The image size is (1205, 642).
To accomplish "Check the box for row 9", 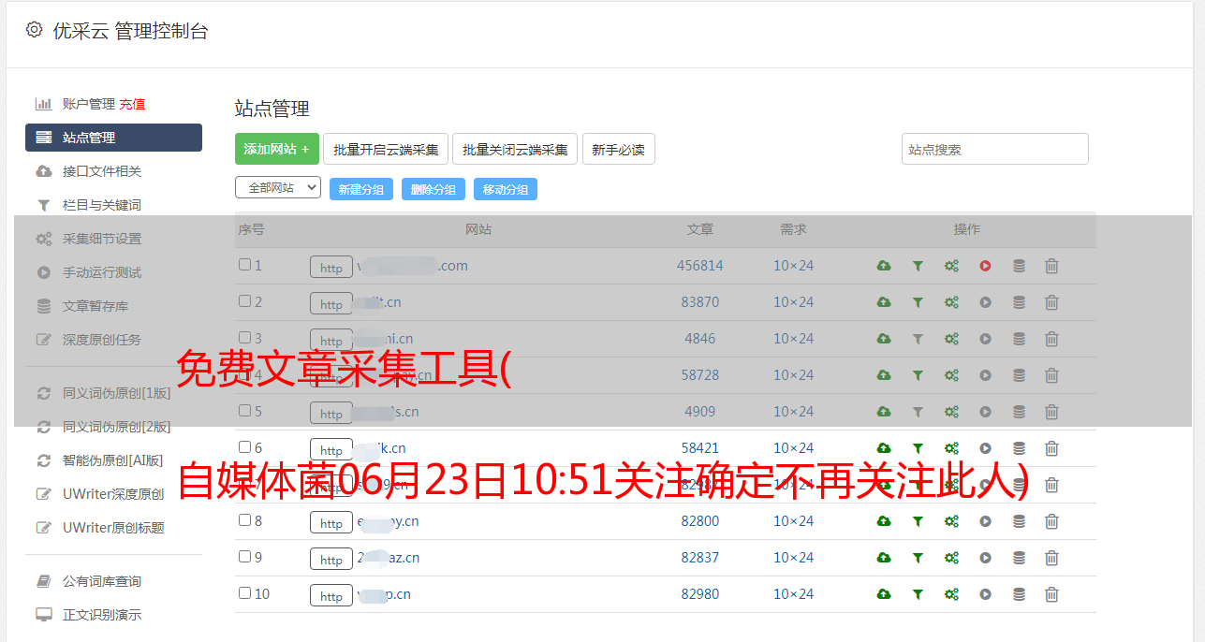I will click(244, 557).
